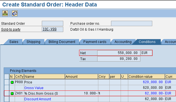Click the select-all corner box in pricing table
The height and width of the screenshot is (102, 176).
click(7, 76)
